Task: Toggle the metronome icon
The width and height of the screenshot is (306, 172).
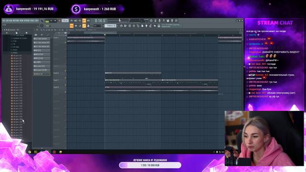Action: point(72,21)
